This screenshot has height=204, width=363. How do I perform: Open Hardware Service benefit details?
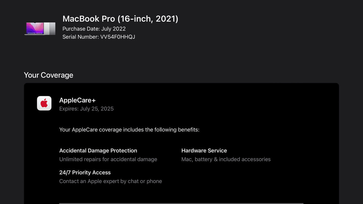click(x=204, y=150)
